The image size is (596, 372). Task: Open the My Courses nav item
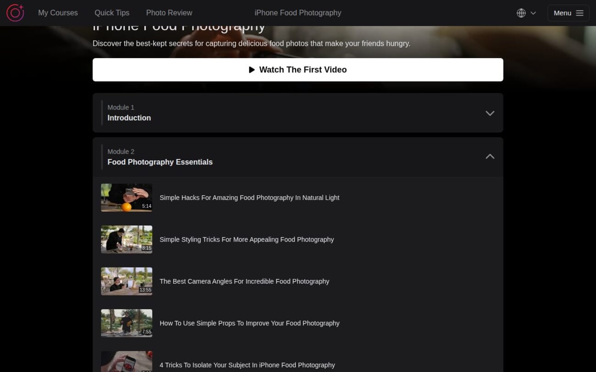click(58, 13)
